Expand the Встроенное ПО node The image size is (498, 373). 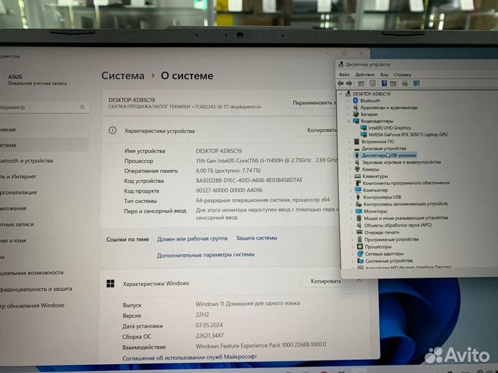click(350, 142)
